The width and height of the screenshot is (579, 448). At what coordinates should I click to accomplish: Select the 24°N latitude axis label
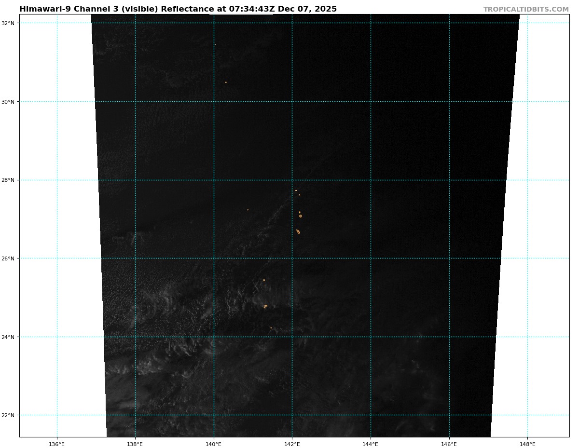click(10, 337)
